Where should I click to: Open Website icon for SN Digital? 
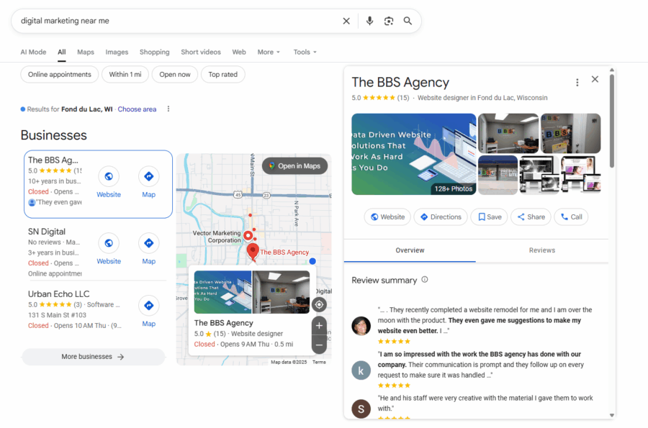point(109,243)
